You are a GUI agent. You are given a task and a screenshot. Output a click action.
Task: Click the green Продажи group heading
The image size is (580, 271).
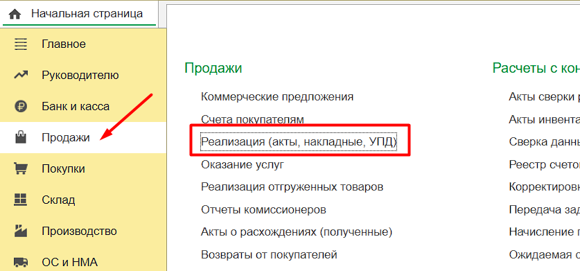click(213, 68)
